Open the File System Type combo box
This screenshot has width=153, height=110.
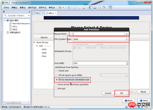(x=101, y=39)
